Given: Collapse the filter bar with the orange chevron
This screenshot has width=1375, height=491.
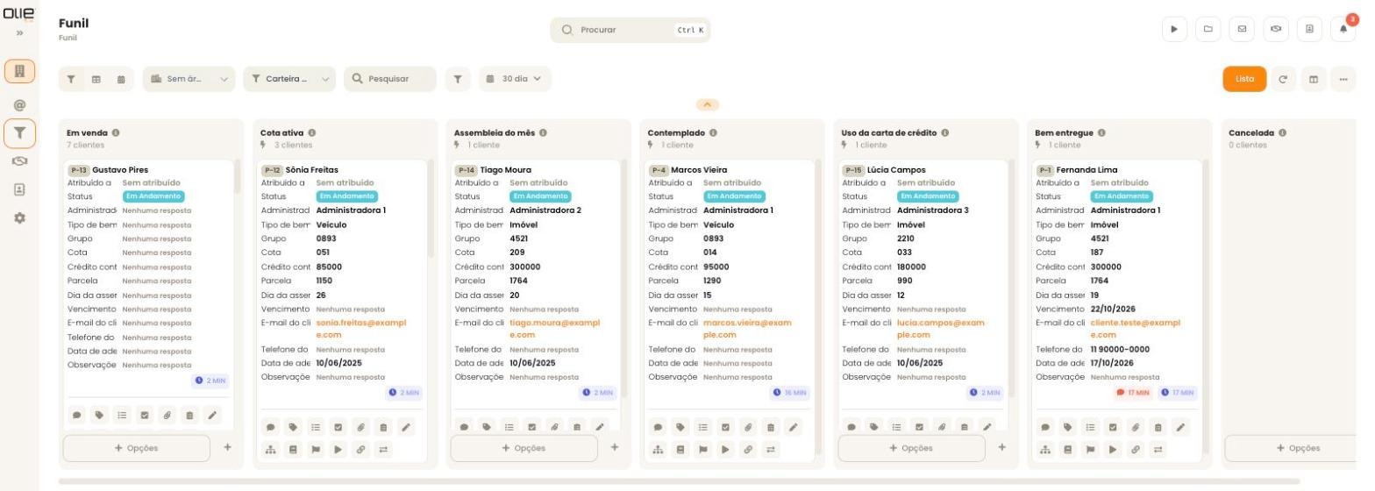Looking at the screenshot, I should (x=707, y=104).
